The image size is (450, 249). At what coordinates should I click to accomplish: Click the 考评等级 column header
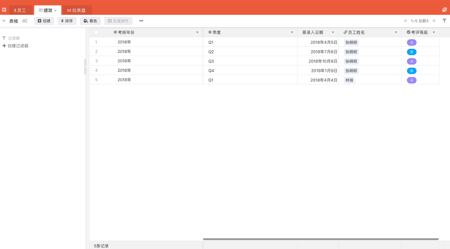click(x=420, y=33)
